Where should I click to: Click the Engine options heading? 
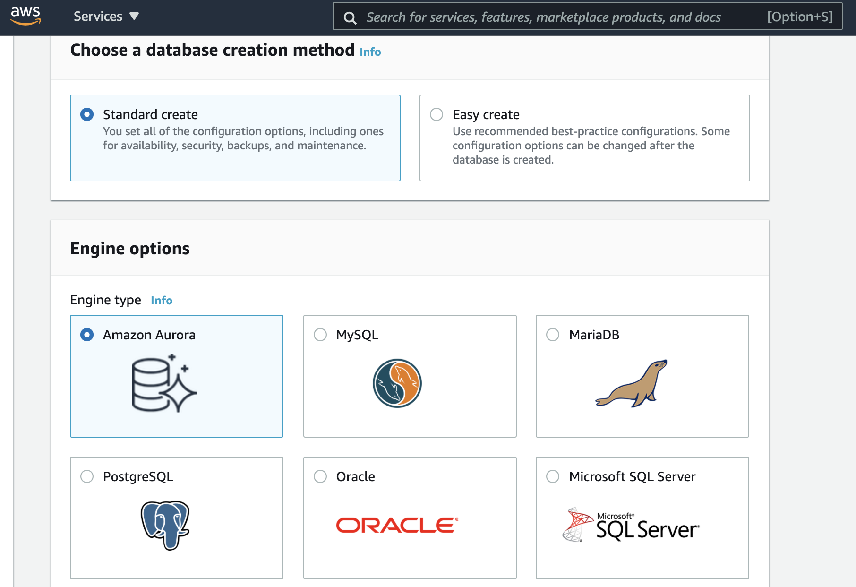point(130,249)
